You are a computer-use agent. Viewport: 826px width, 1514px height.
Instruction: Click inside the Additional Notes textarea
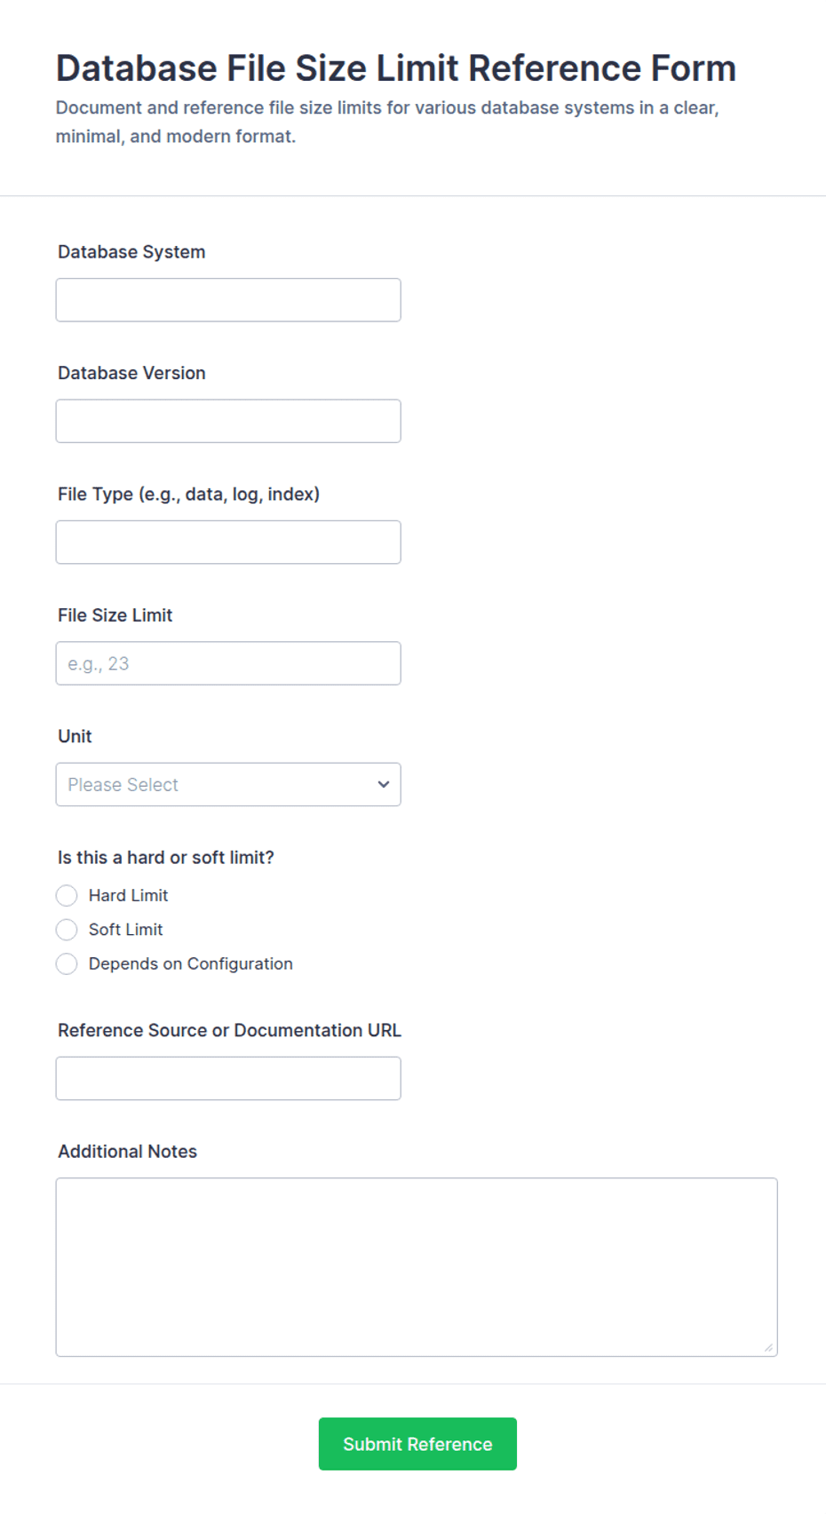[417, 1267]
